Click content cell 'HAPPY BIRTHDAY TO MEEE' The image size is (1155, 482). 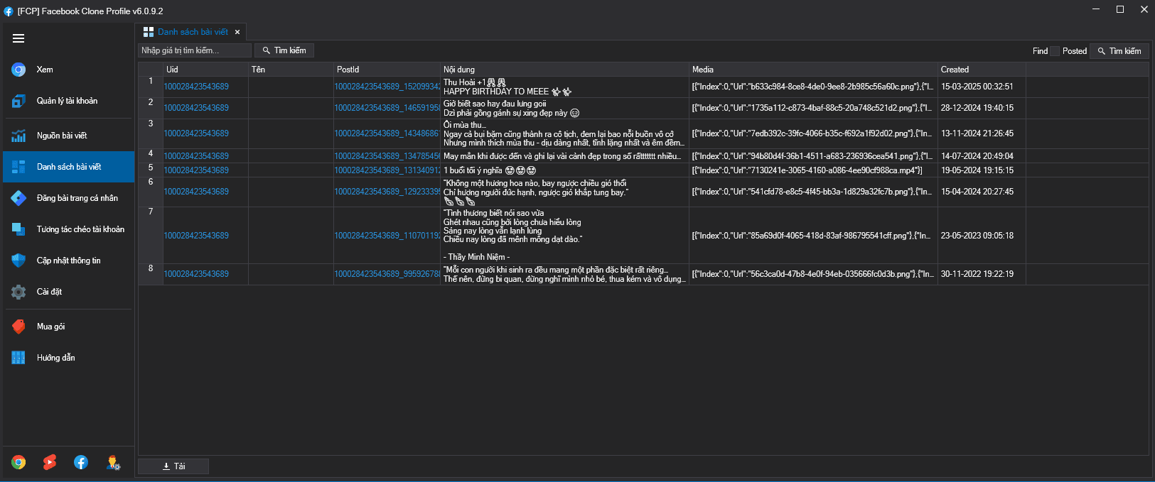tap(565, 87)
